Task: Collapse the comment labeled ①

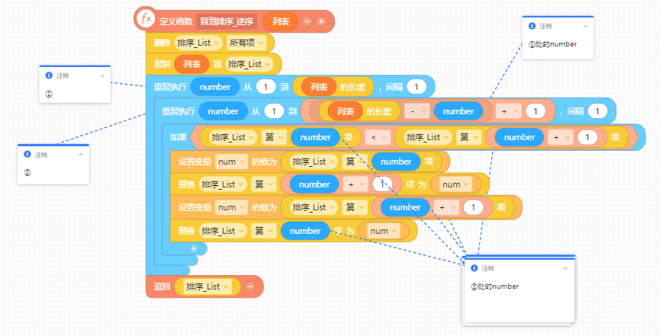Action: point(102,75)
